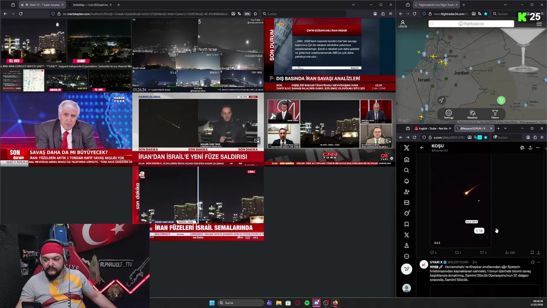Open Bookmarks in the X sidebar
This screenshot has height=308, width=547.
[x=406, y=224]
